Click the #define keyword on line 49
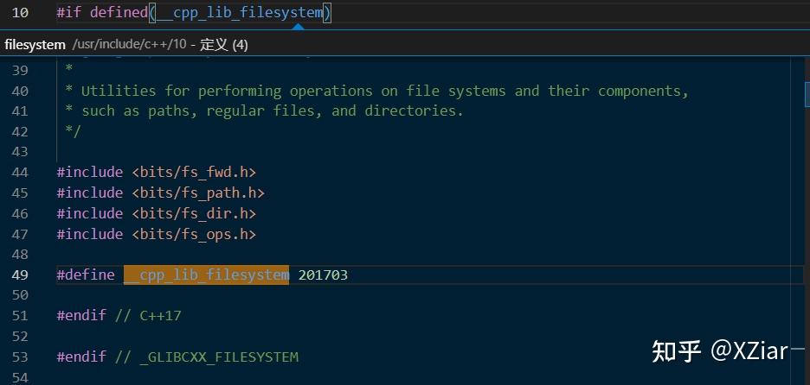Viewport: 810px width, 385px height. tap(86, 275)
